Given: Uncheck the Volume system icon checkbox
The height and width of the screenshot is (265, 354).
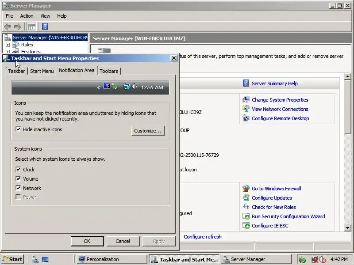Looking at the screenshot, I should tap(18, 178).
